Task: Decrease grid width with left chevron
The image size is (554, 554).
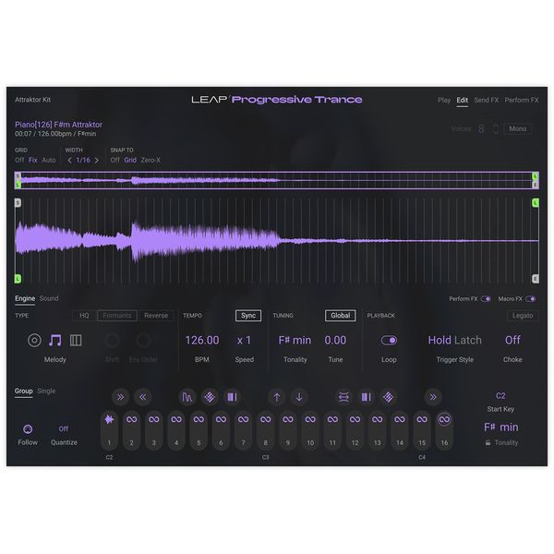Action: (69, 160)
